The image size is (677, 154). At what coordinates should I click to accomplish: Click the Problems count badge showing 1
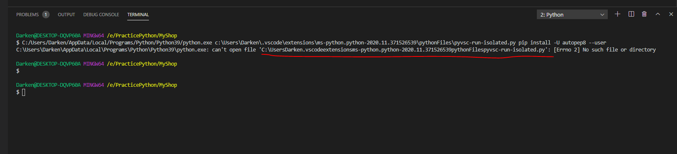[46, 15]
